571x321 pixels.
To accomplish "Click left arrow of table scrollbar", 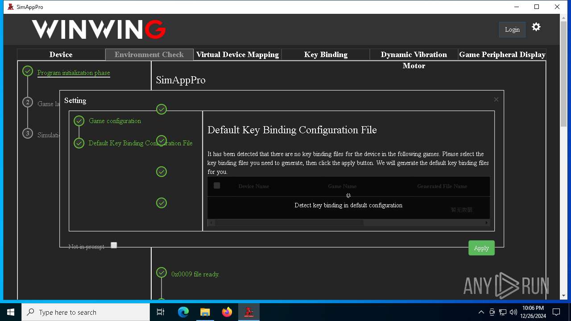I will pyautogui.click(x=211, y=222).
